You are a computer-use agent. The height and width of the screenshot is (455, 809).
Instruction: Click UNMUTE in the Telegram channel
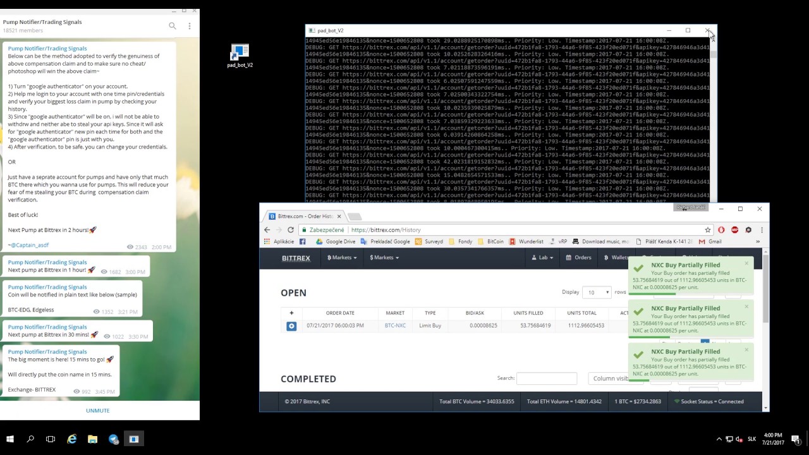[x=98, y=411]
